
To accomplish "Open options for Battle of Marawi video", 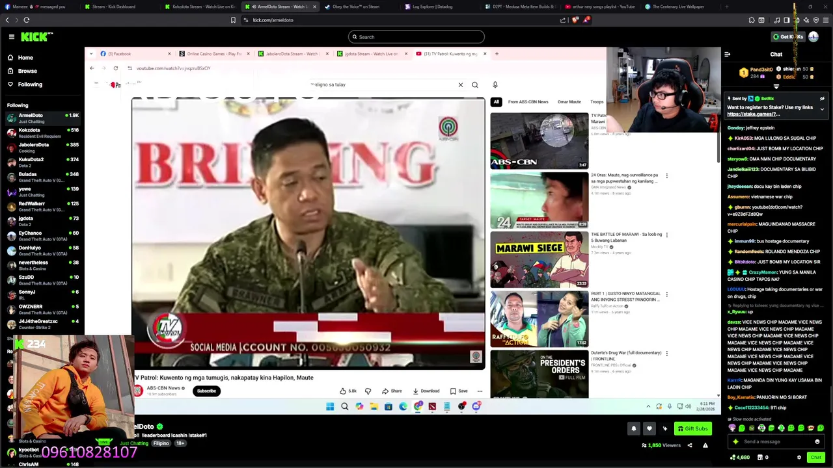I will tap(666, 235).
